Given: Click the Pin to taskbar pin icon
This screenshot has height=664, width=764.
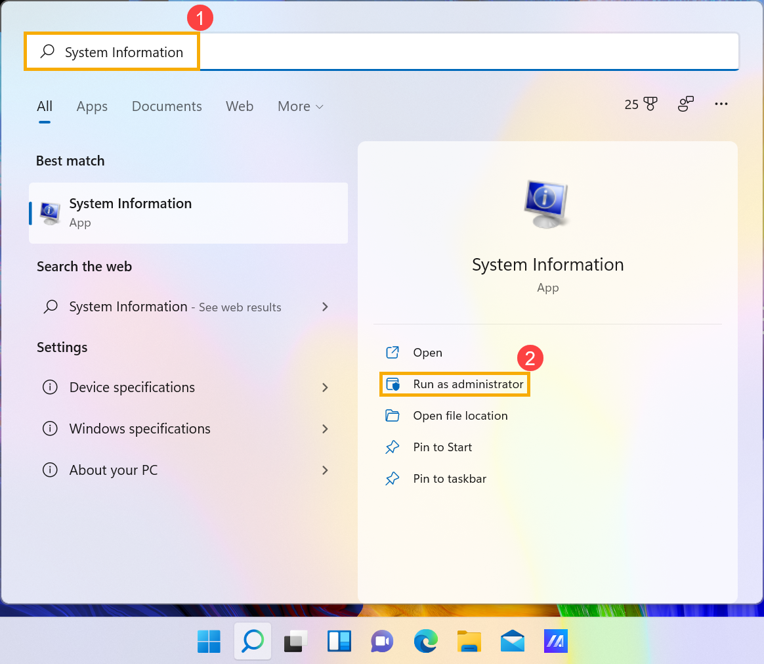Looking at the screenshot, I should [393, 479].
